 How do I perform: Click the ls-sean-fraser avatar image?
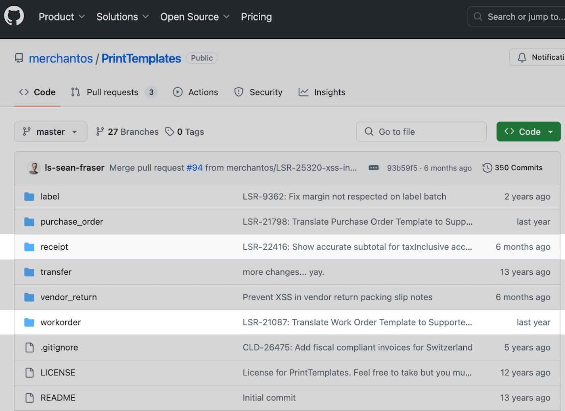click(x=33, y=168)
